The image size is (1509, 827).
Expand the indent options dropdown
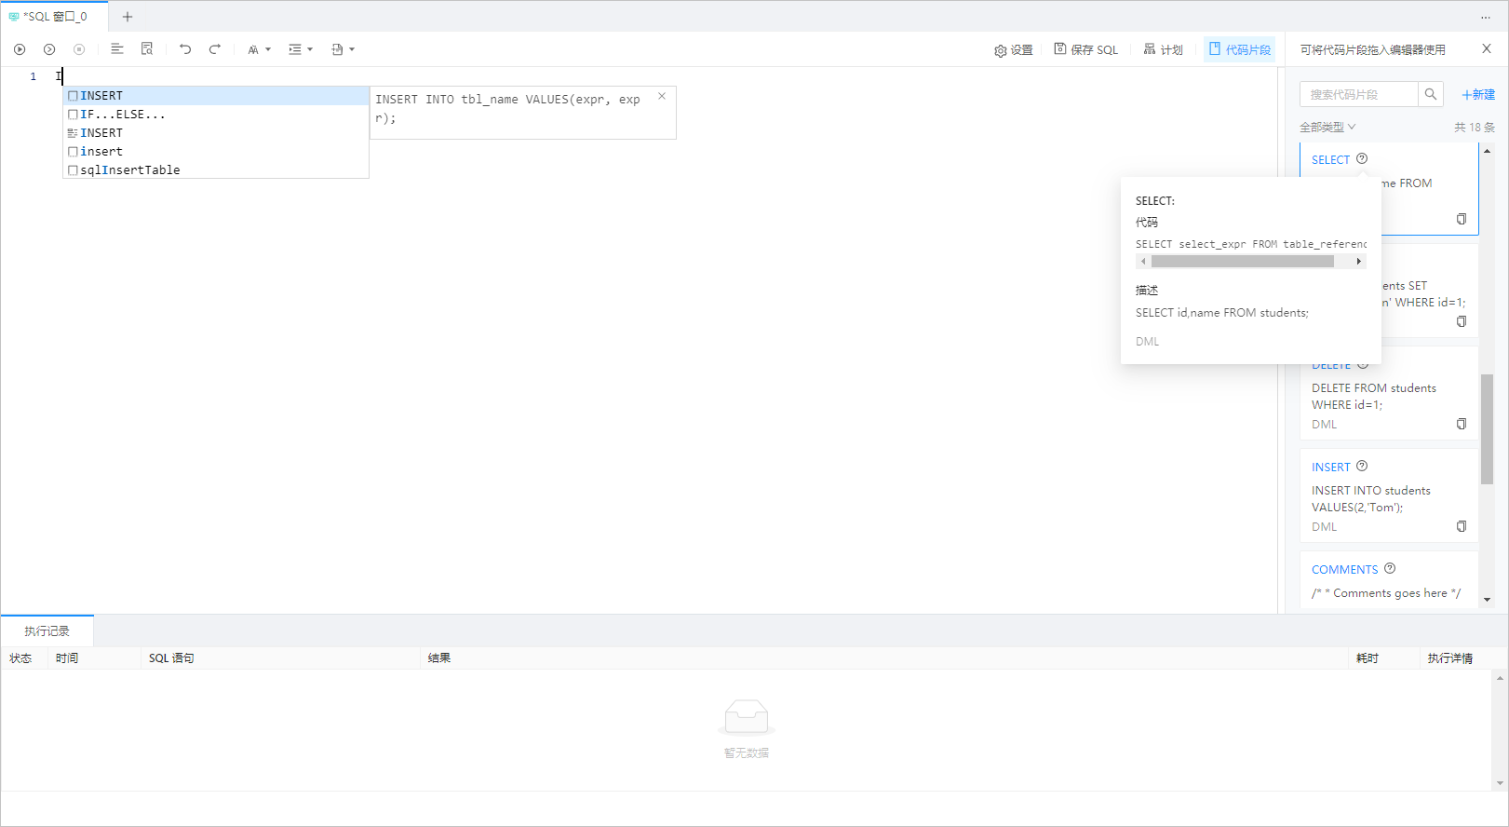click(300, 49)
